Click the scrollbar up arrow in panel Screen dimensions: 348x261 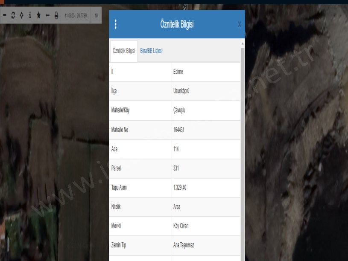click(243, 43)
